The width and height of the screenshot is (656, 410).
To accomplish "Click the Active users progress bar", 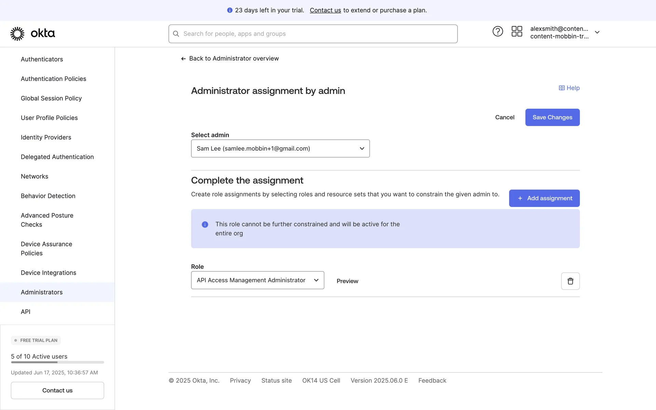I will pyautogui.click(x=57, y=362).
